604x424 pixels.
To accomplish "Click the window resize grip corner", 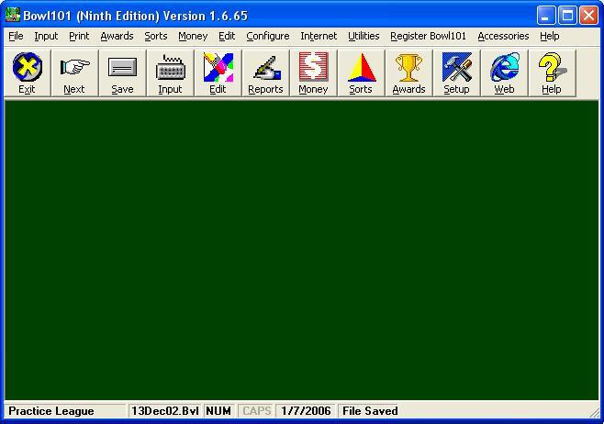I will click(594, 412).
